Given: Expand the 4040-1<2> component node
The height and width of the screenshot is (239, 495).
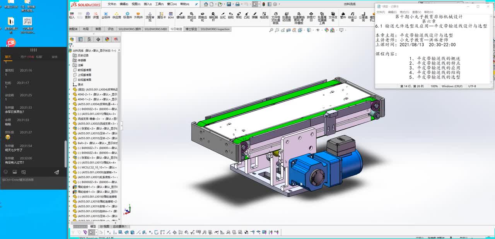Looking at the screenshot, I should (70, 99).
